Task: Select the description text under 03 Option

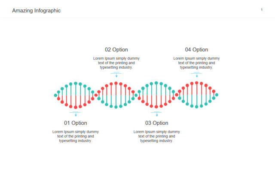Action: coord(156,136)
